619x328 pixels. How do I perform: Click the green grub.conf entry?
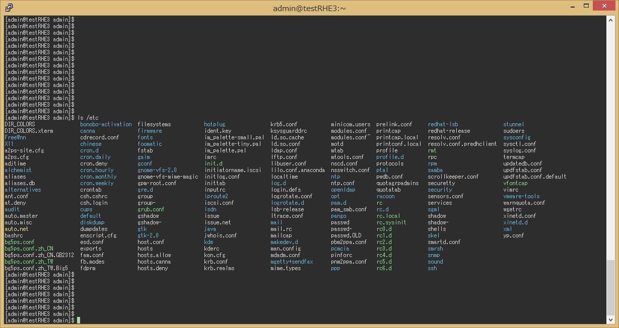tap(151, 209)
